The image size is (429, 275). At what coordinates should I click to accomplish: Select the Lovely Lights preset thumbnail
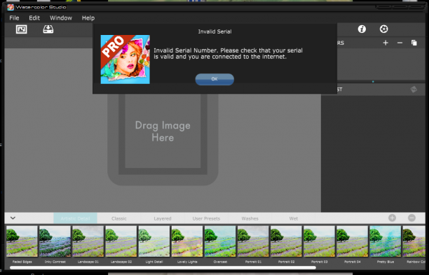tap(187, 241)
